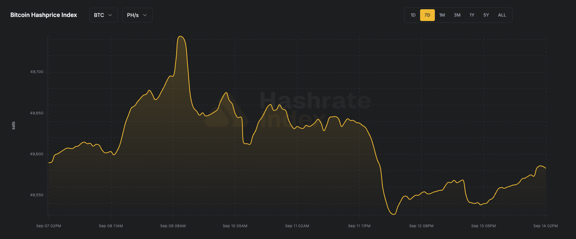Click the Sep 11 02AM axis label

(x=297, y=226)
